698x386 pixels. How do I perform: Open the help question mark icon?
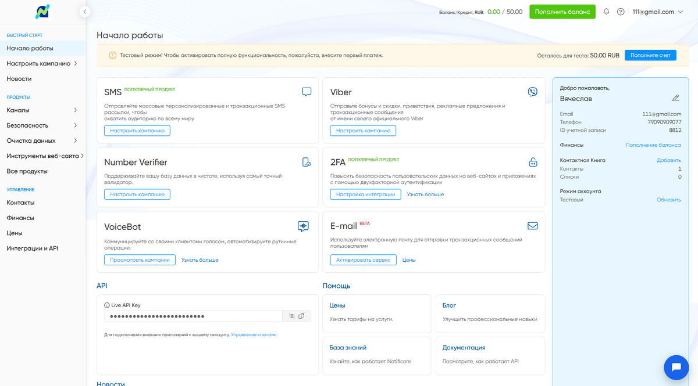pos(621,12)
